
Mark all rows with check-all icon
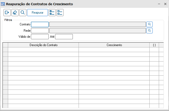(52, 13)
